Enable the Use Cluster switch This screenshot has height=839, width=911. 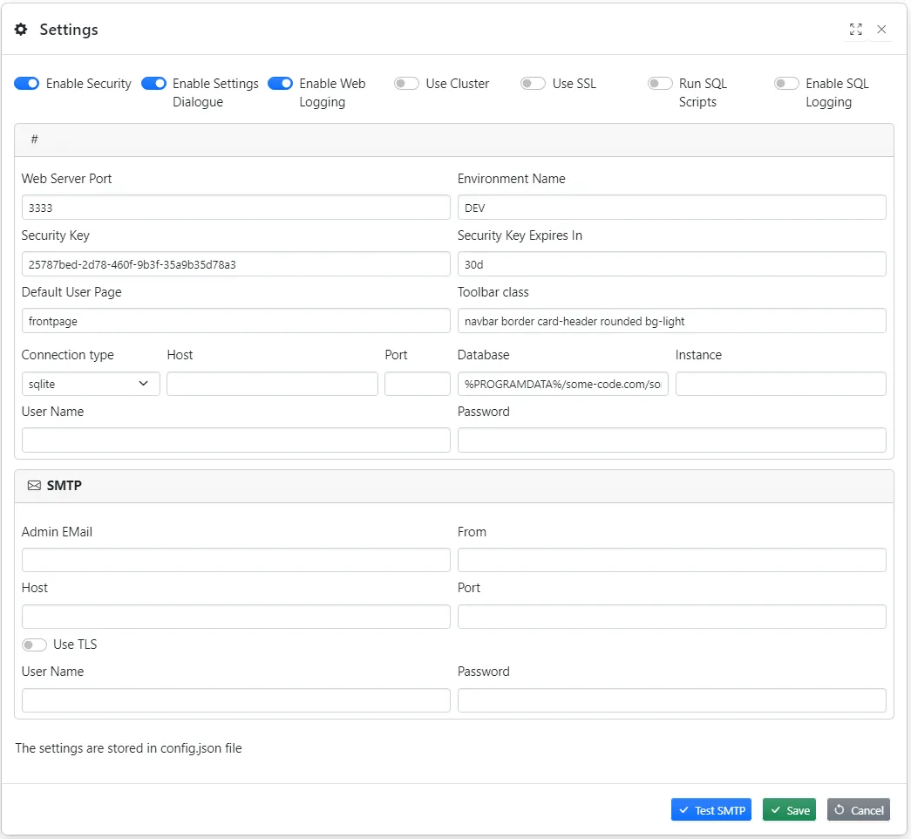(x=406, y=84)
